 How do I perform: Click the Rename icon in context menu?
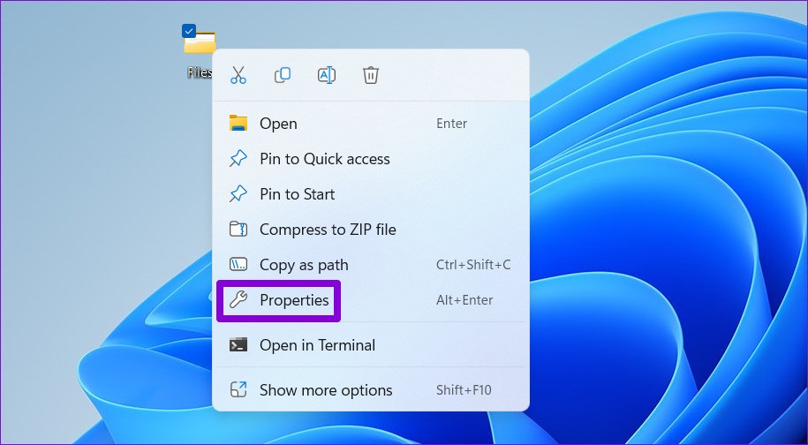327,75
